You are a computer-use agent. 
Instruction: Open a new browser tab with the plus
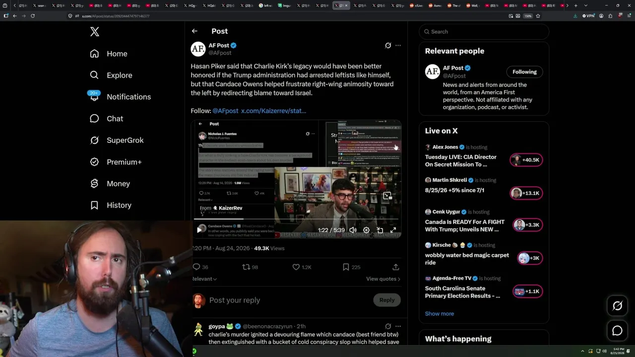pyautogui.click(x=575, y=5)
